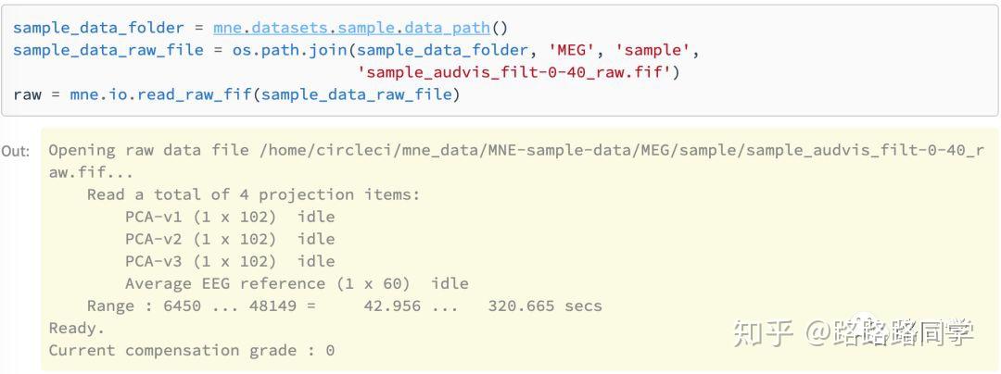Click the PCA-v3 output line
The height and width of the screenshot is (374, 1001).
click(x=230, y=261)
